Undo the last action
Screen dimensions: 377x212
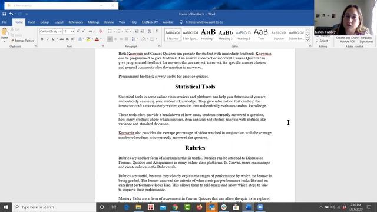click(x=11, y=14)
